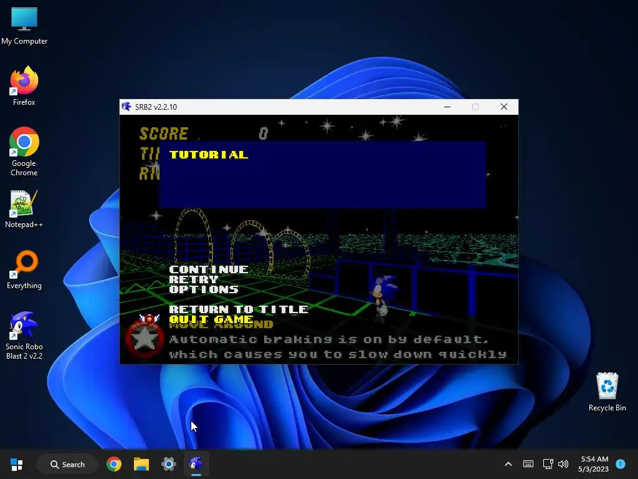Click SRB2 window title bar icon
Viewport: 638px width, 479px height.
coord(126,107)
